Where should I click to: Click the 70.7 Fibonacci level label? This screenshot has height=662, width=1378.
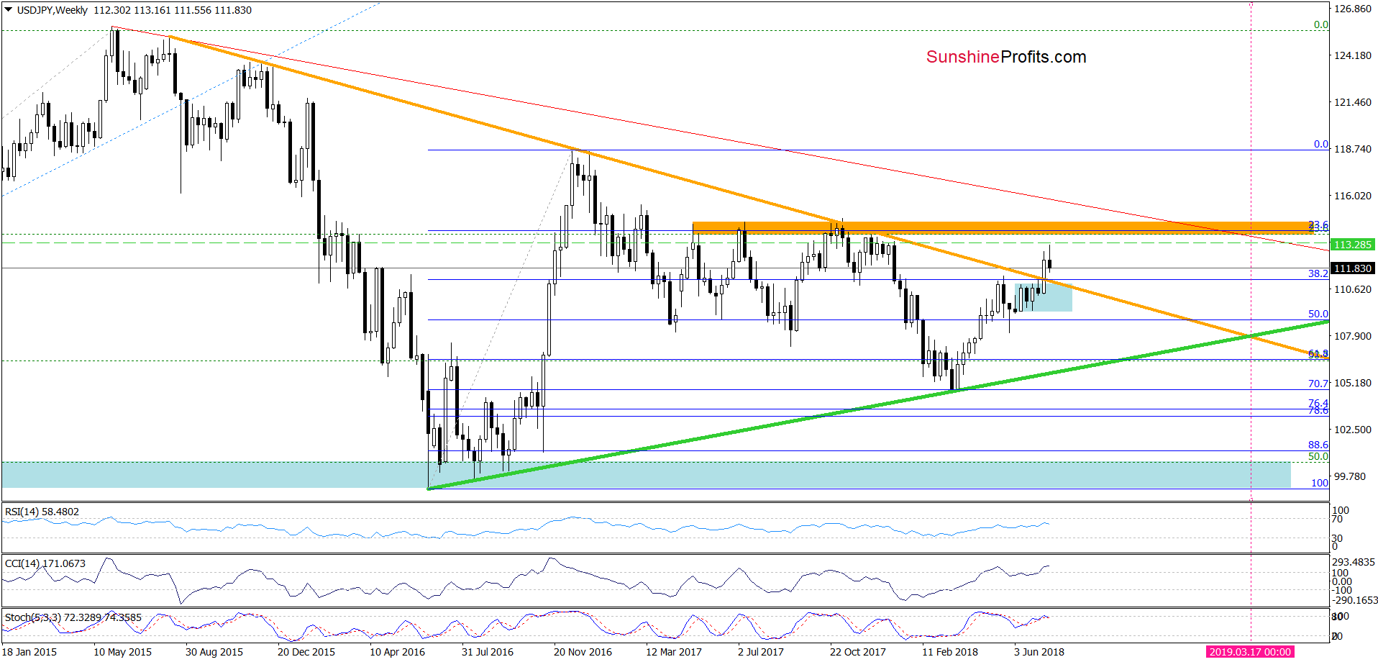1318,384
